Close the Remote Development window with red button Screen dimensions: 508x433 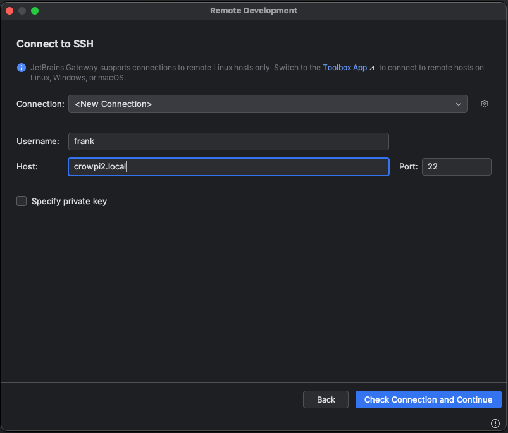point(9,11)
